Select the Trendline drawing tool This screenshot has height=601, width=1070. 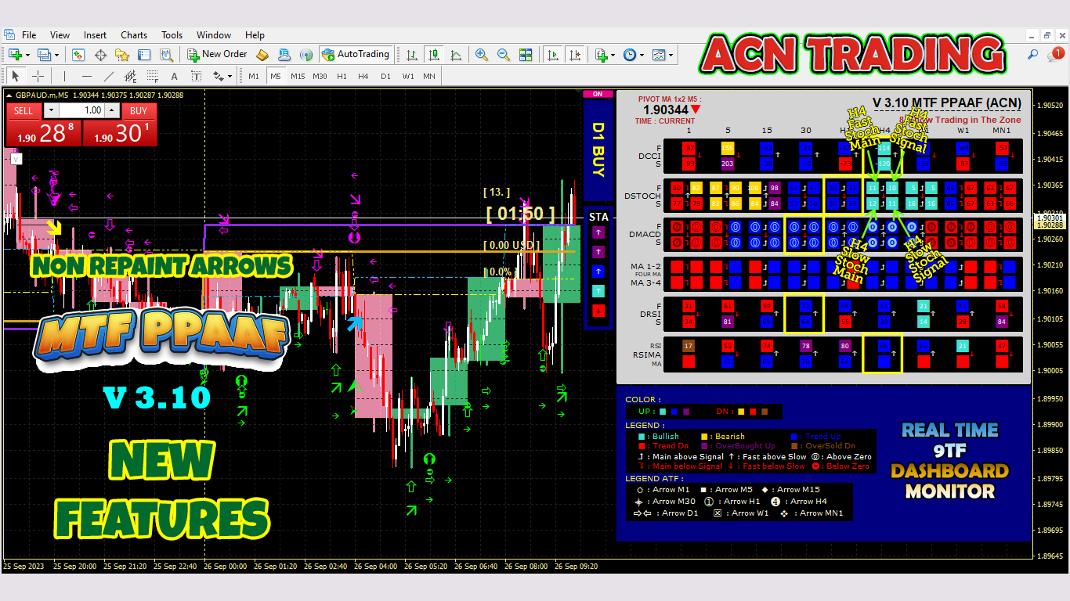[x=109, y=76]
